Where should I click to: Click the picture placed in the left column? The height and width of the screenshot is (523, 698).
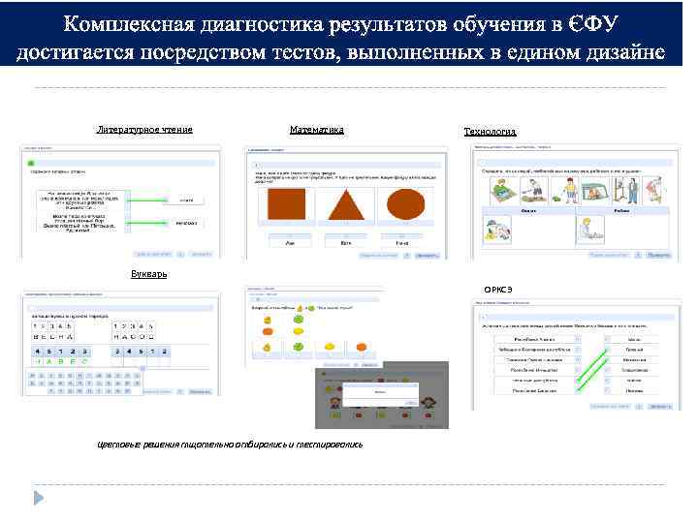tap(497, 230)
